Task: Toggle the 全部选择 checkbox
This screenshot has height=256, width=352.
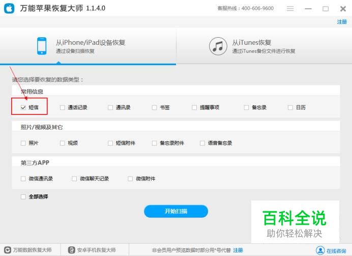Action: click(x=23, y=197)
